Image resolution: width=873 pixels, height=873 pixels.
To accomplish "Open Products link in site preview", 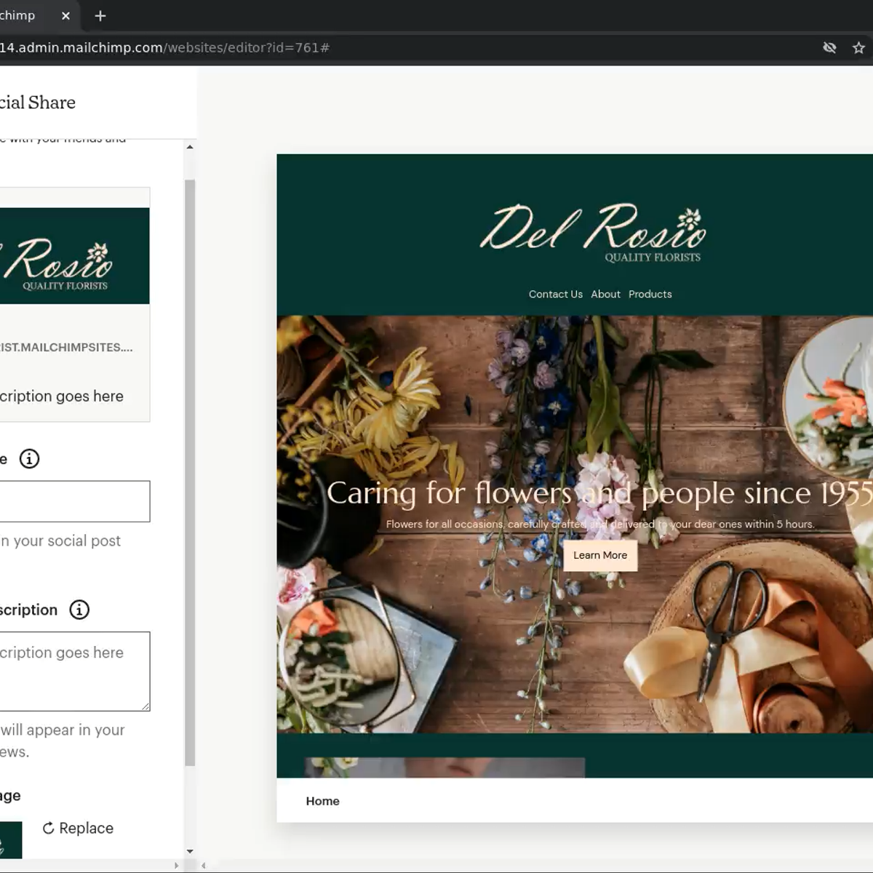I will point(650,294).
